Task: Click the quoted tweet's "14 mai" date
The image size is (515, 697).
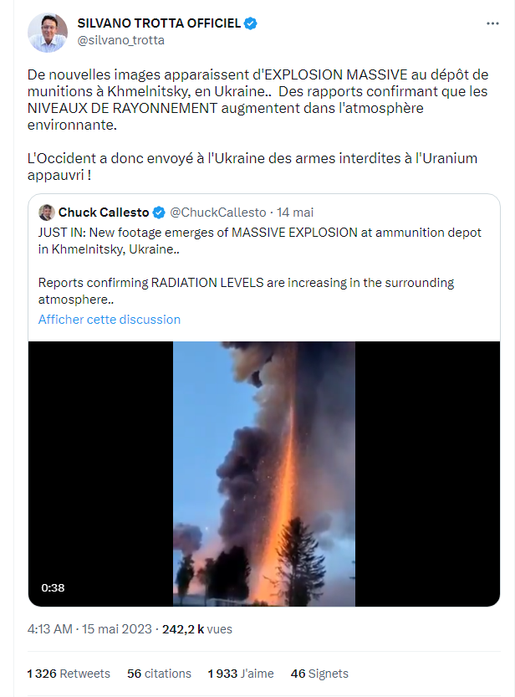Action: [x=295, y=213]
